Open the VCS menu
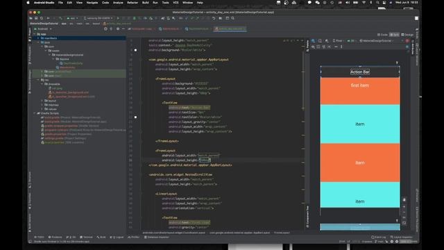 (x=176, y=3)
